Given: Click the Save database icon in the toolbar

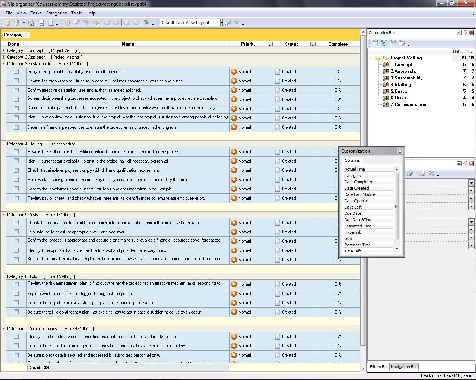Looking at the screenshot, I should pyautogui.click(x=31, y=23).
